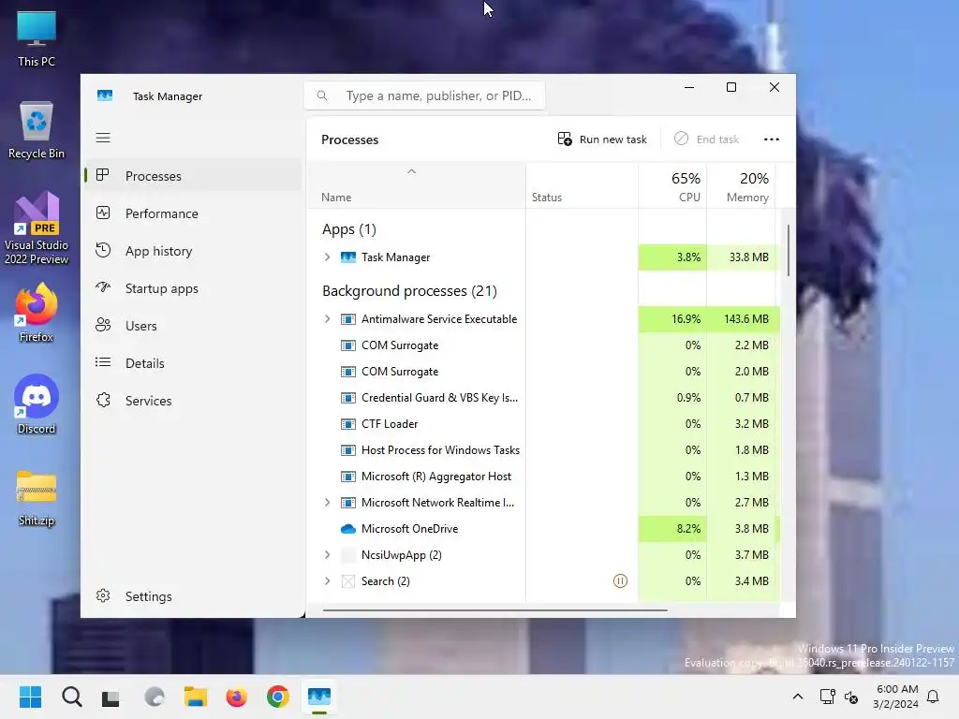Open the hamburger navigation menu in Task Manager
959x719 pixels.
(103, 138)
